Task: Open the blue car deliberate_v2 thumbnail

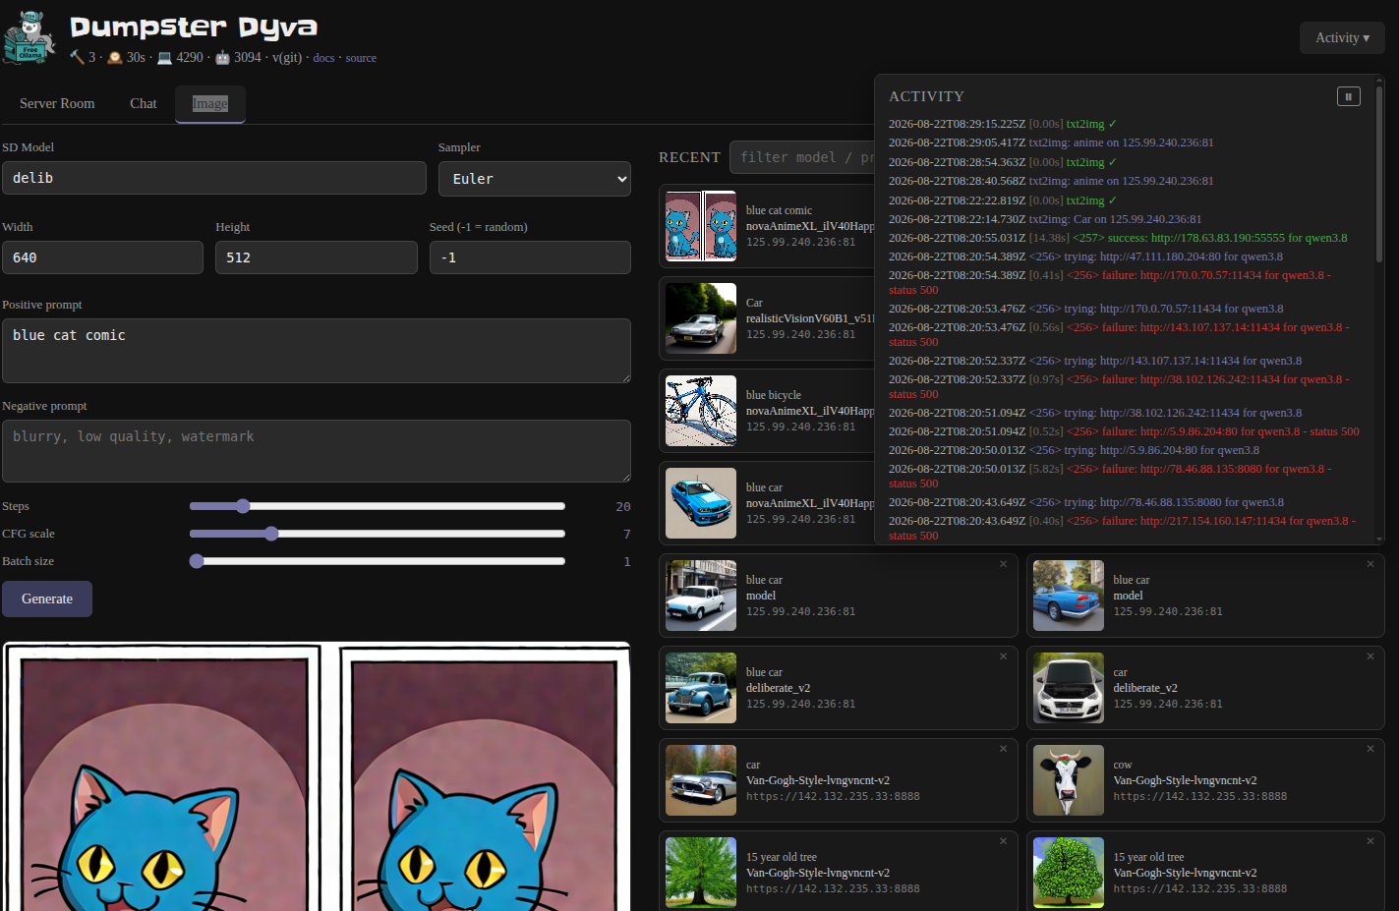Action: pyautogui.click(x=701, y=688)
